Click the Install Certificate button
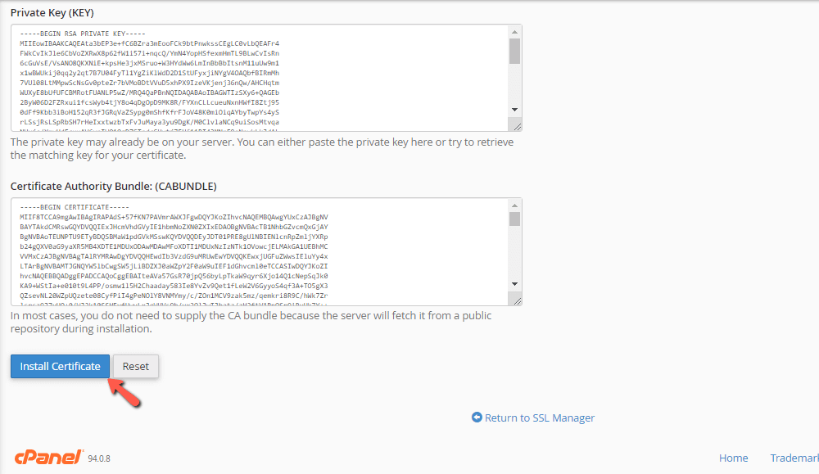The width and height of the screenshot is (819, 474). click(59, 366)
